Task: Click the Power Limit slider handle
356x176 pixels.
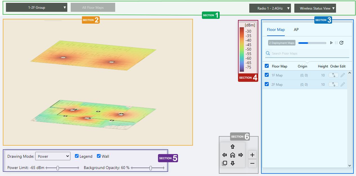Action: coord(58,168)
